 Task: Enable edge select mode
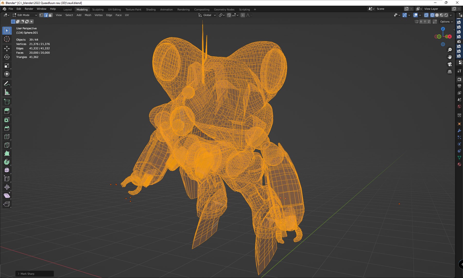(46, 15)
